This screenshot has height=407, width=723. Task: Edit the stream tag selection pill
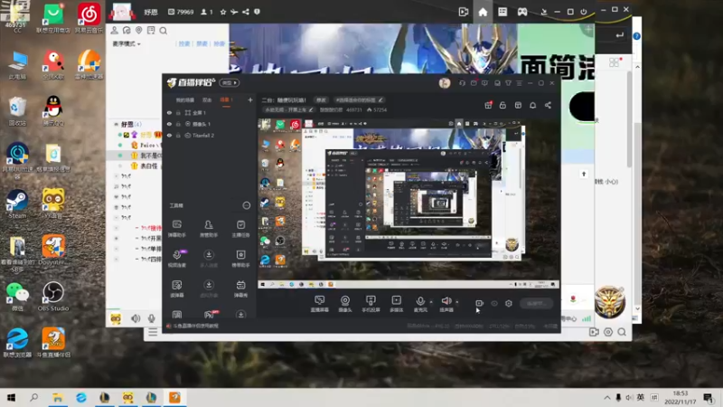[359, 99]
